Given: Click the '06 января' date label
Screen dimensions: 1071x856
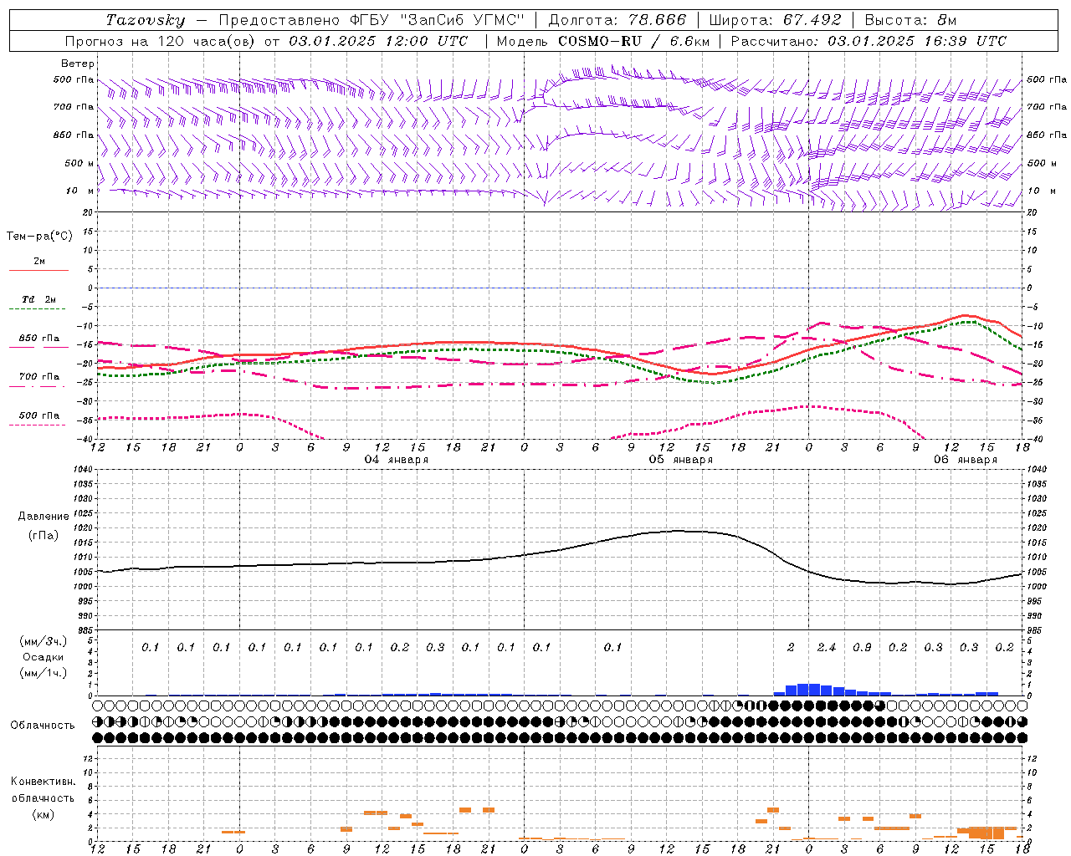Looking at the screenshot, I should (x=965, y=460).
